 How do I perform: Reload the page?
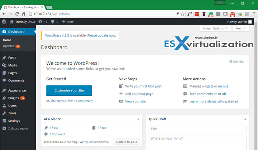tap(17, 14)
